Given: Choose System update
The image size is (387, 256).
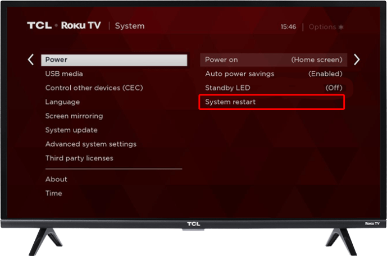Looking at the screenshot, I should click(x=71, y=130).
